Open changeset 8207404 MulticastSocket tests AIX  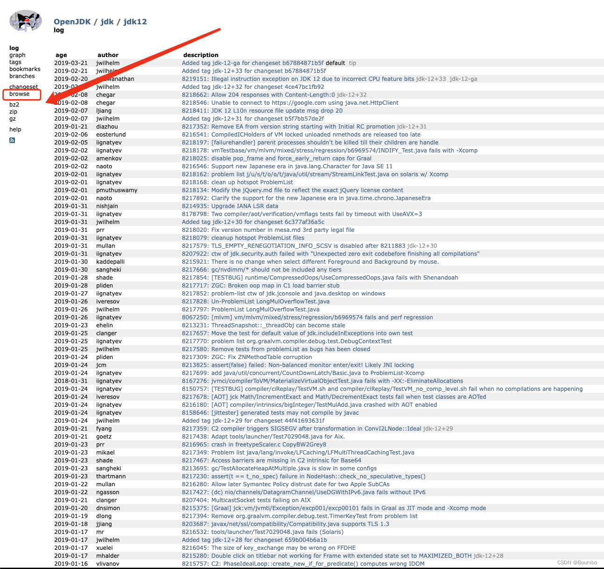(246, 500)
